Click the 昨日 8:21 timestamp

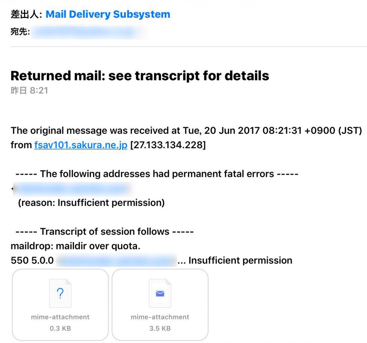click(x=29, y=90)
